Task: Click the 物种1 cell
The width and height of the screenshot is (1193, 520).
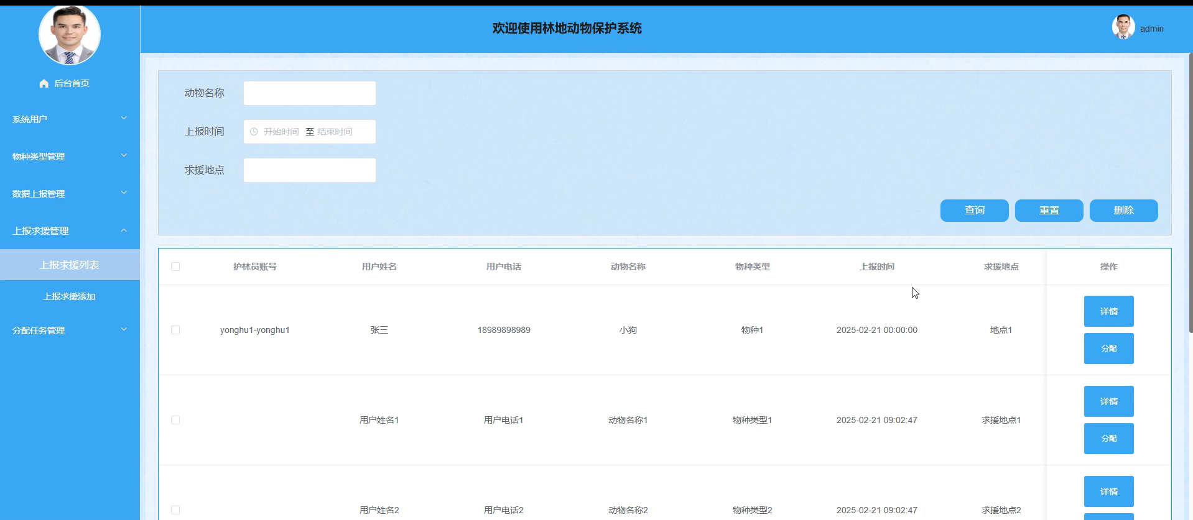Action: click(x=753, y=330)
